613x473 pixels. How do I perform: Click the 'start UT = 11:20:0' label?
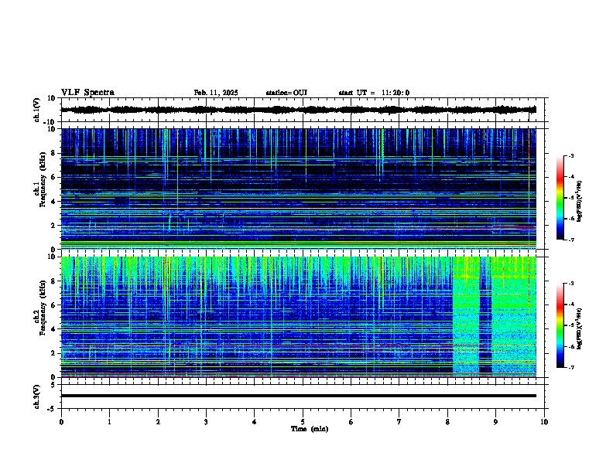click(x=374, y=93)
